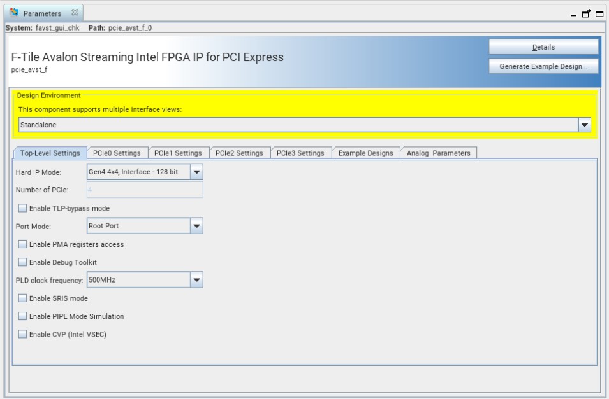Check Enable CVP (Intel VSEC)
This screenshot has width=609, height=399.
tap(22, 334)
